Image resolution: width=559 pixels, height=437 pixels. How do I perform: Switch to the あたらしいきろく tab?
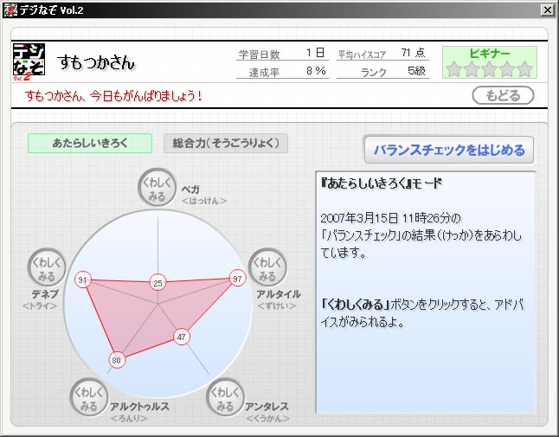point(89,143)
